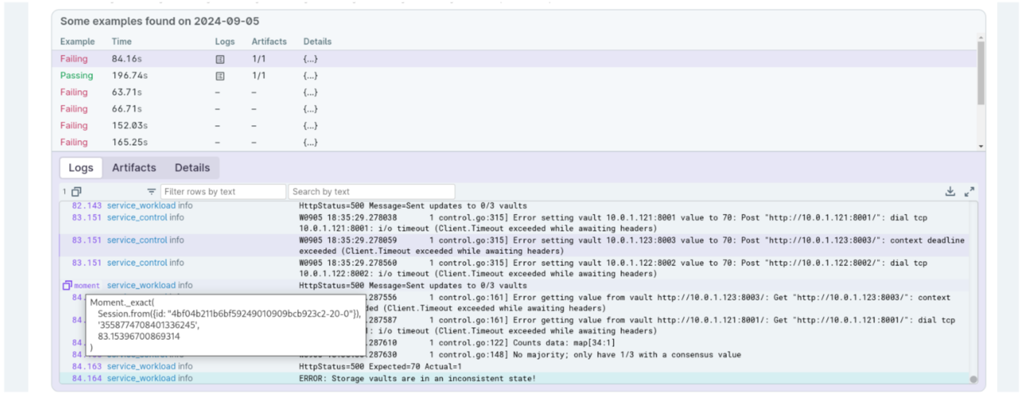Image resolution: width=1023 pixels, height=399 pixels.
Task: Click service_workload link in the 82.143 row
Action: (142, 205)
